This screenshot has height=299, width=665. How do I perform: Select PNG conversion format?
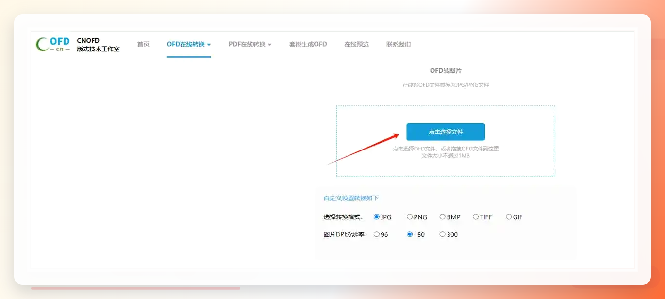(410, 217)
